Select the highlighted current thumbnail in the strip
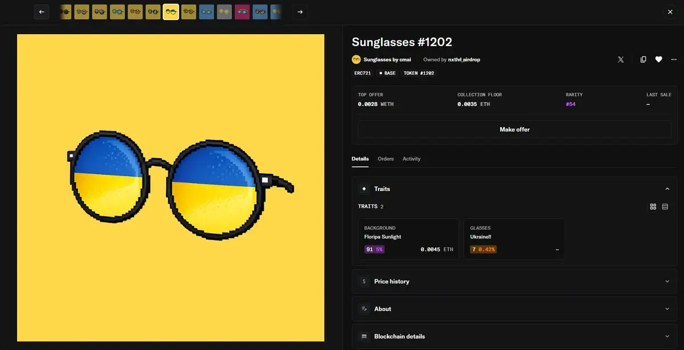The image size is (684, 350). [171, 12]
